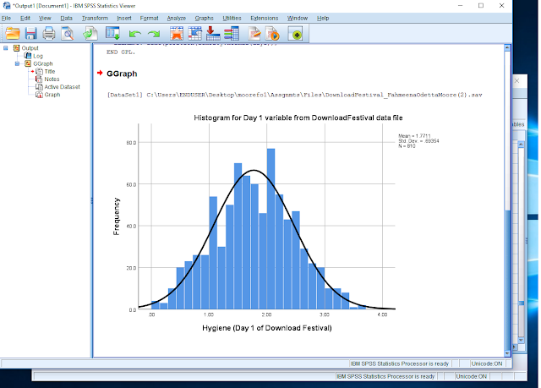The image size is (541, 388).
Task: Print the output using the printer icon
Action: [49, 34]
